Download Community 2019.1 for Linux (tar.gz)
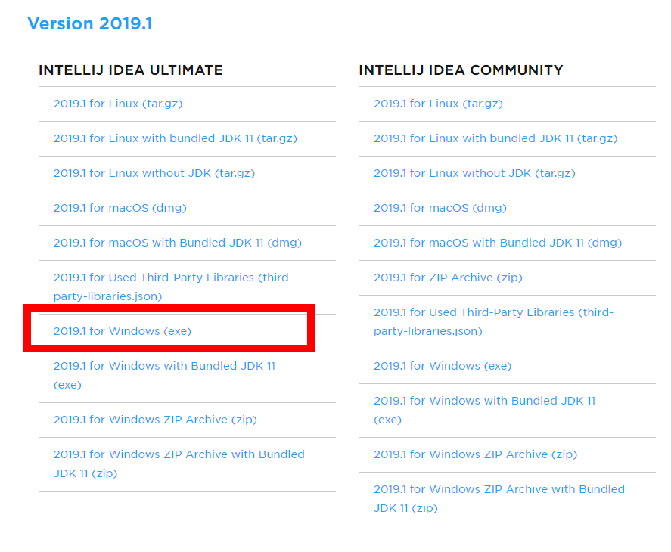Screen dimensions: 671x552 [438, 104]
